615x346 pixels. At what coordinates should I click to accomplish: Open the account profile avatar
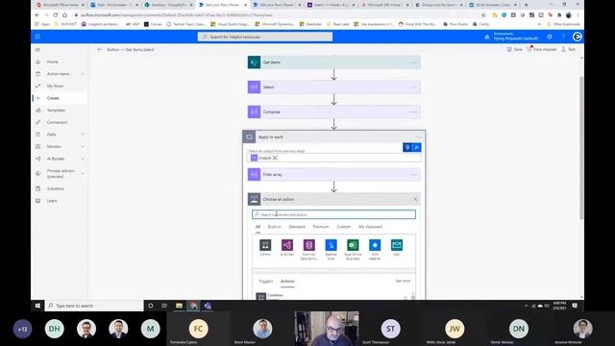pyautogui.click(x=577, y=37)
